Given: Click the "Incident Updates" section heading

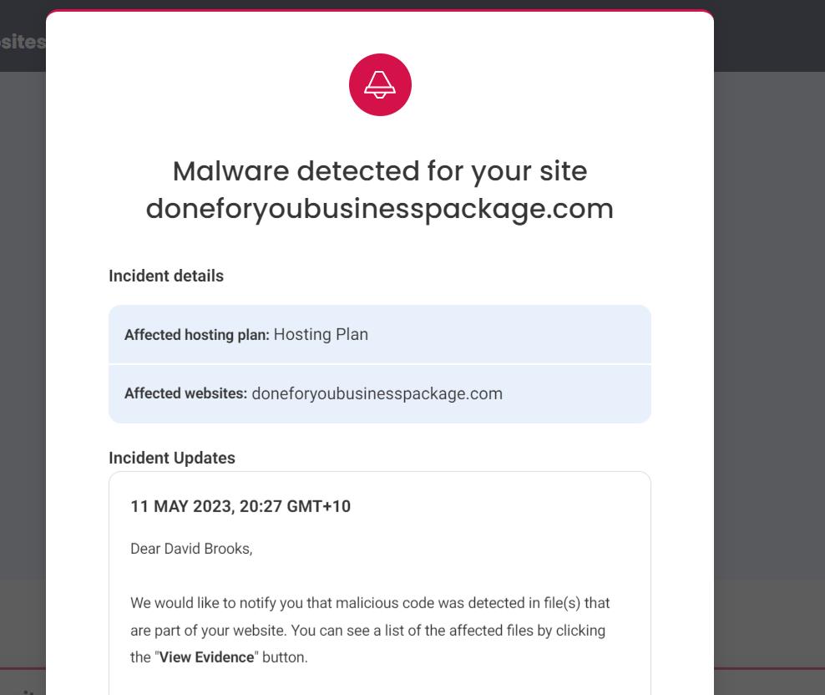Looking at the screenshot, I should click(x=172, y=458).
